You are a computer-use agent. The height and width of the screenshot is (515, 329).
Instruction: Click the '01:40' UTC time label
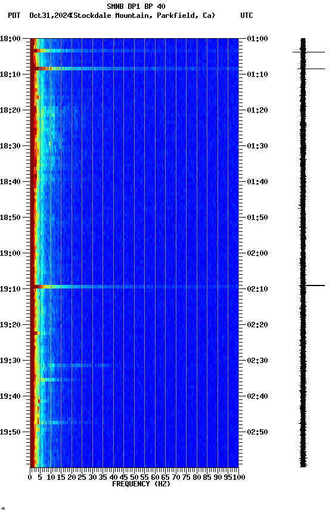257,182
